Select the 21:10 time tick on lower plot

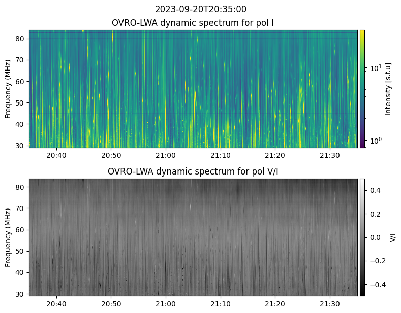click(x=220, y=304)
